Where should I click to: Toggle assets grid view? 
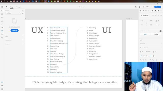pos(23,13)
